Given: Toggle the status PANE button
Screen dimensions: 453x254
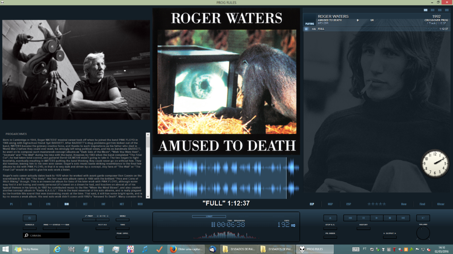Looking at the screenshot, I should coord(50,228).
